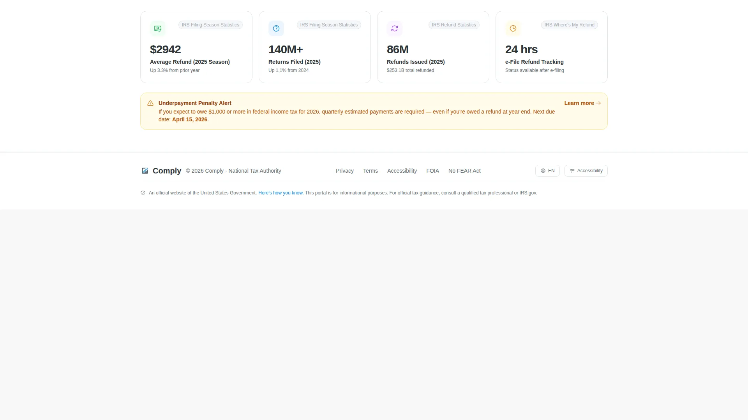Image resolution: width=748 pixels, height=420 pixels.
Task: Click the globe icon in the EN button
Action: [543, 171]
